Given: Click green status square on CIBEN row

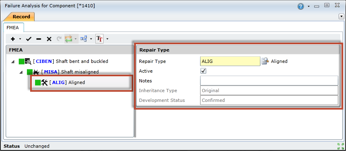Looking at the screenshot, I should click(22, 61).
